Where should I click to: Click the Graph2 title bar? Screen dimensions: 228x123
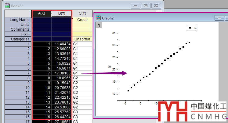[153, 18]
